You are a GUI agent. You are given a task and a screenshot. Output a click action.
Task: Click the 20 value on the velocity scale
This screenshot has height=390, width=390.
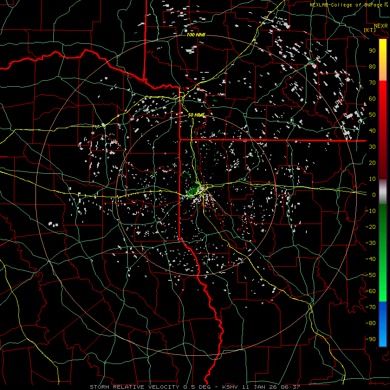(372, 162)
